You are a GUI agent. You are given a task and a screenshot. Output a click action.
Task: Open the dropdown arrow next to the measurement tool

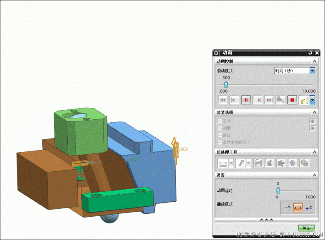click(x=231, y=163)
